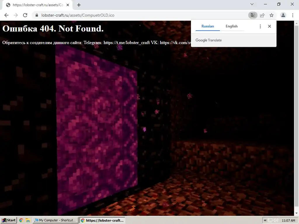This screenshot has height=224, width=299.
Task: Switch translation to English
Action: click(232, 26)
